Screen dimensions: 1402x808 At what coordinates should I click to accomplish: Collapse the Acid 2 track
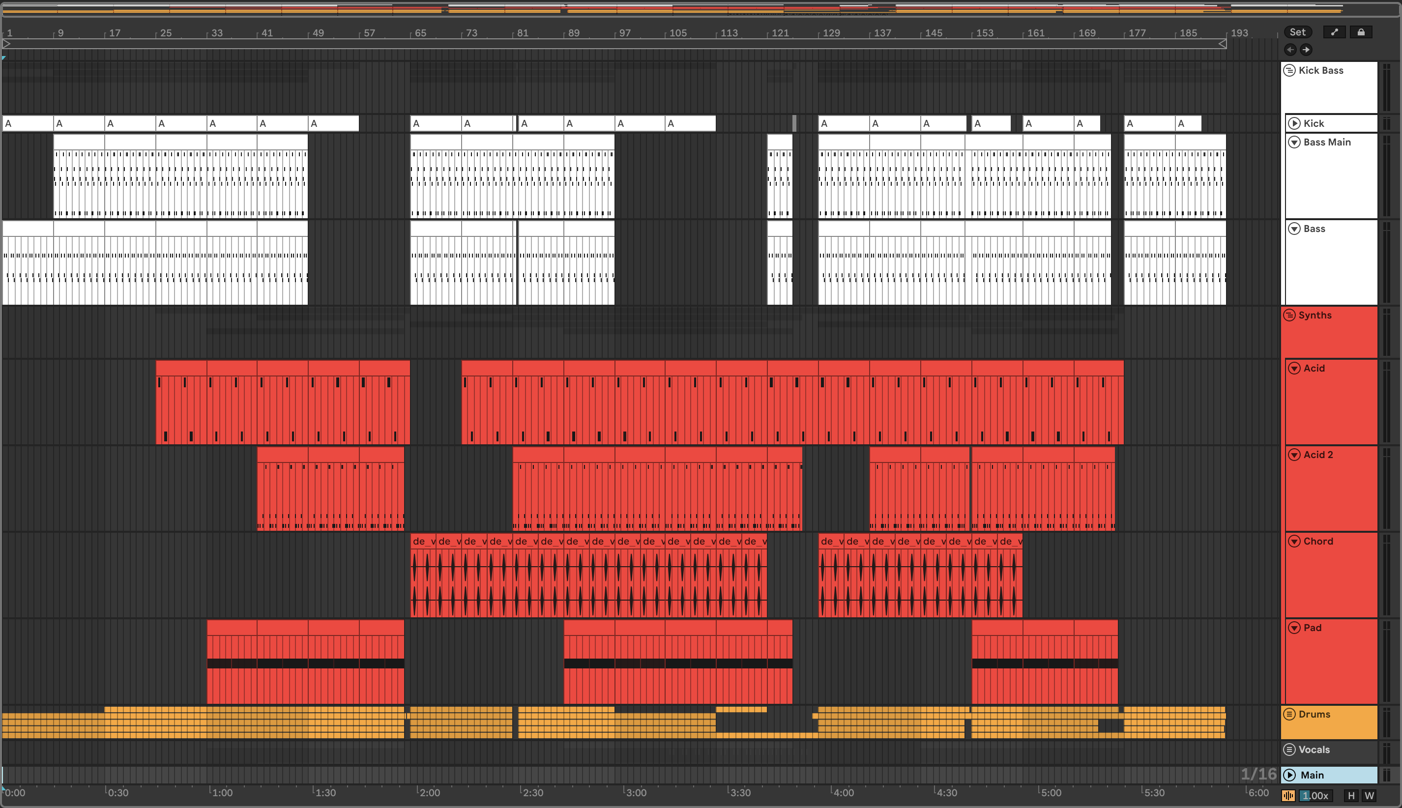pyautogui.click(x=1294, y=455)
